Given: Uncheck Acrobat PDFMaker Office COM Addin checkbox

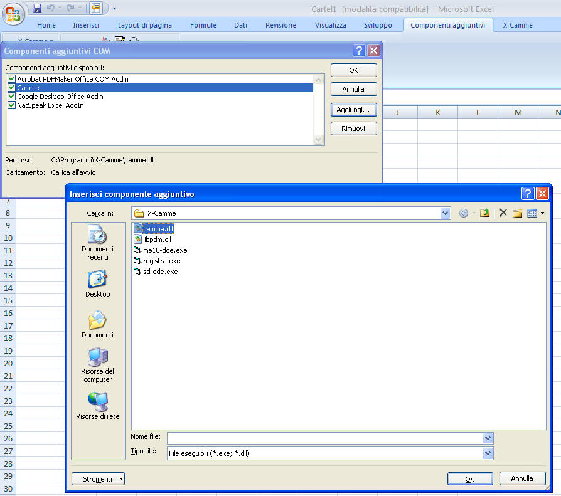Looking at the screenshot, I should point(11,78).
